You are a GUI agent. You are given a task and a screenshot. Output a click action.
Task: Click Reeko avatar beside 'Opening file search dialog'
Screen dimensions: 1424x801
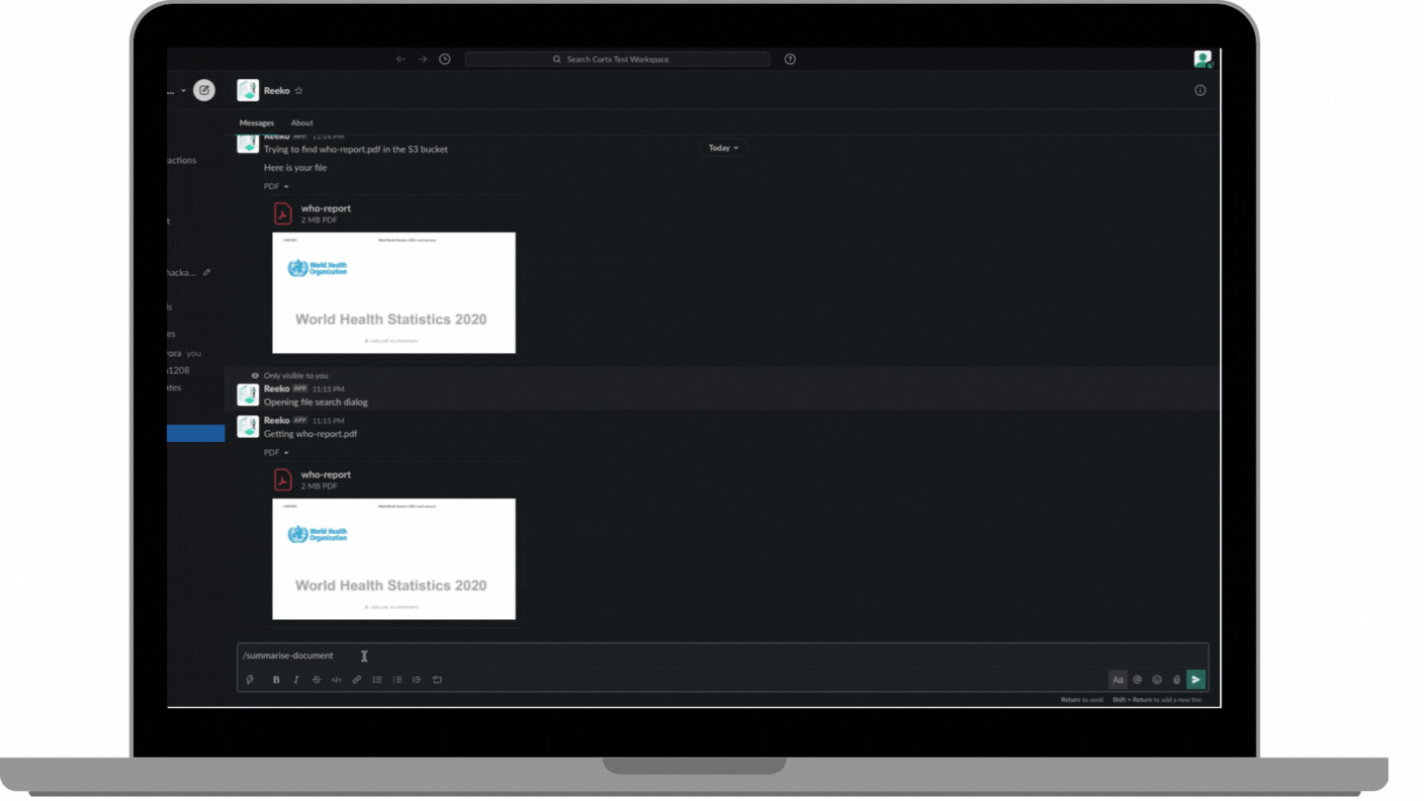tap(248, 396)
